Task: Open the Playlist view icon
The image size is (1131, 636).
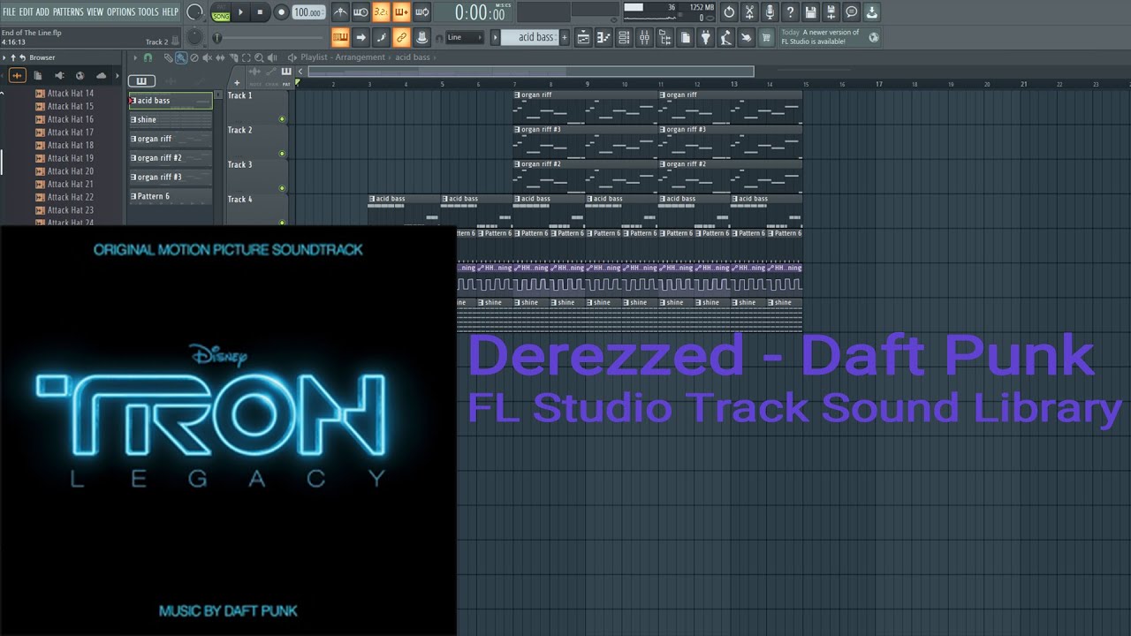Action: [583, 37]
